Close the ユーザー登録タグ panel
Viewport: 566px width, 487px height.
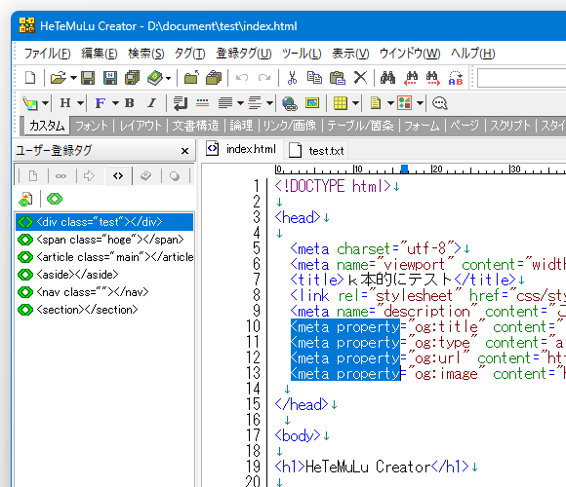(x=184, y=151)
